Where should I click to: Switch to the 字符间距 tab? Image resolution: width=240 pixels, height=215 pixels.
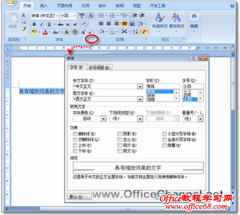tap(99, 67)
